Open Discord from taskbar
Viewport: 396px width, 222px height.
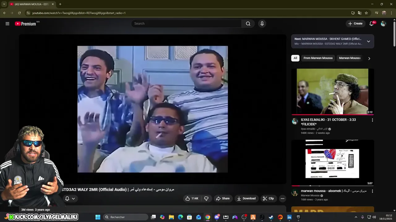tap(217, 217)
